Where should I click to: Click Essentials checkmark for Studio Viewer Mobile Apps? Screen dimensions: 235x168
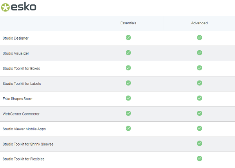coord(128,128)
